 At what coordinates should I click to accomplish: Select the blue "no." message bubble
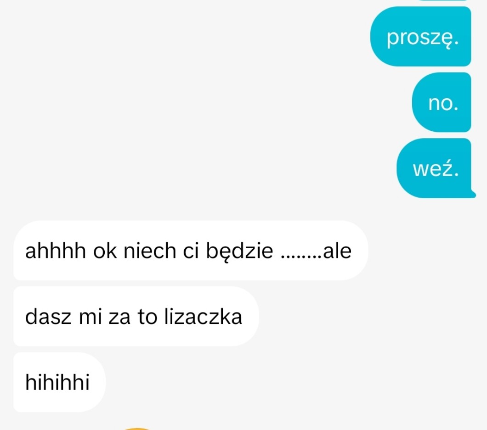coord(442,102)
